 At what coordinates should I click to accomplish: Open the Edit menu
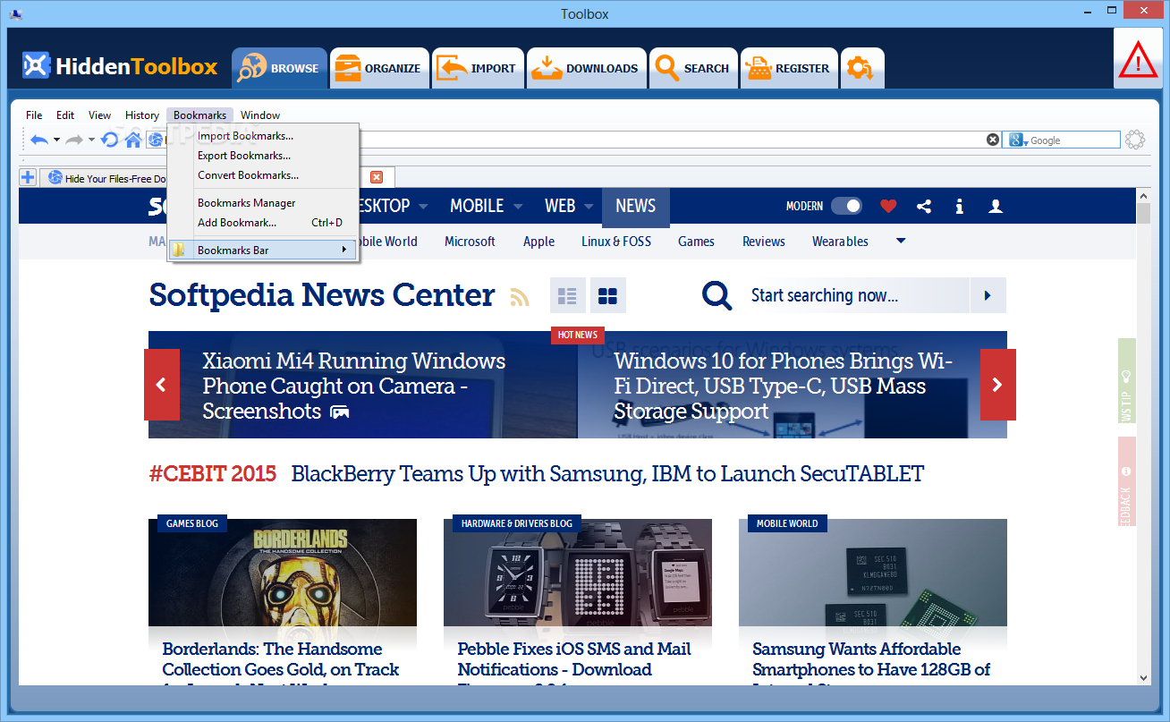click(65, 115)
